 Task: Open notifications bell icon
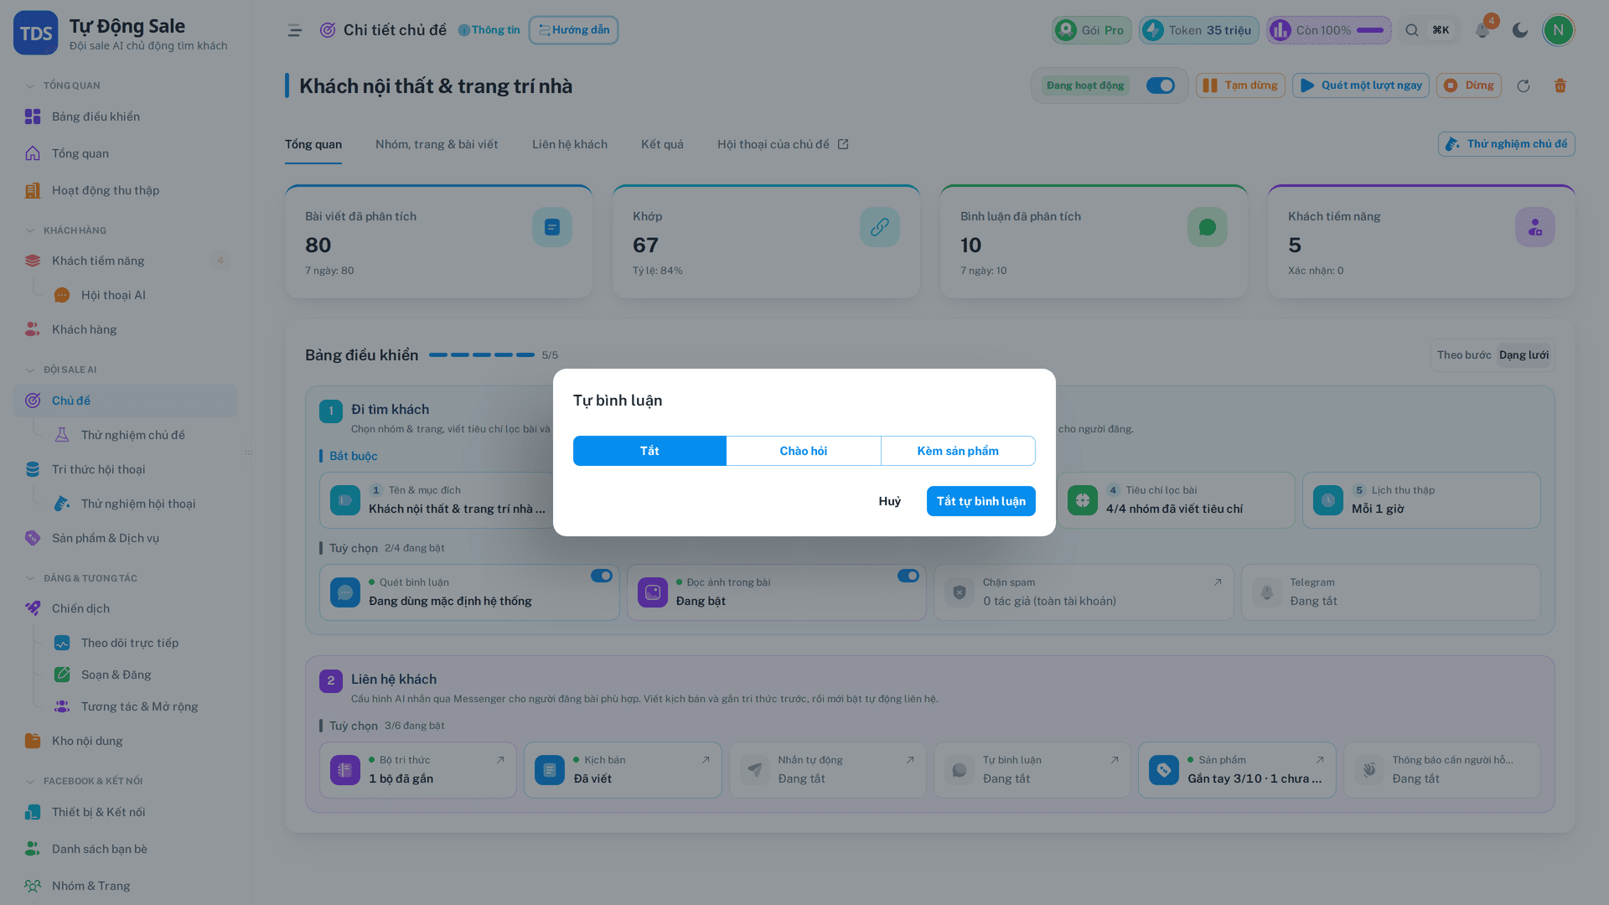click(x=1482, y=30)
